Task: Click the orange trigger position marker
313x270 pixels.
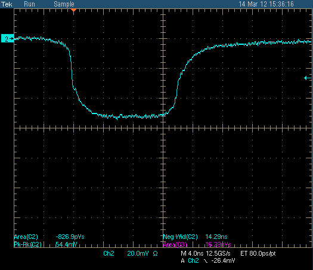Action: coord(74,10)
